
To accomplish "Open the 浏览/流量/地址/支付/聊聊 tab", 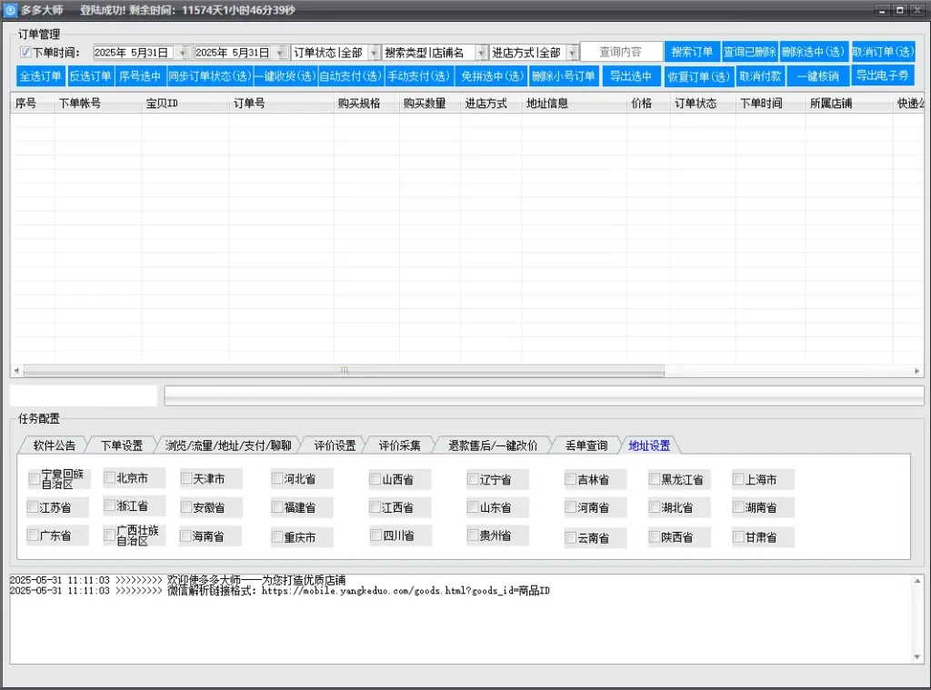I will 228,445.
